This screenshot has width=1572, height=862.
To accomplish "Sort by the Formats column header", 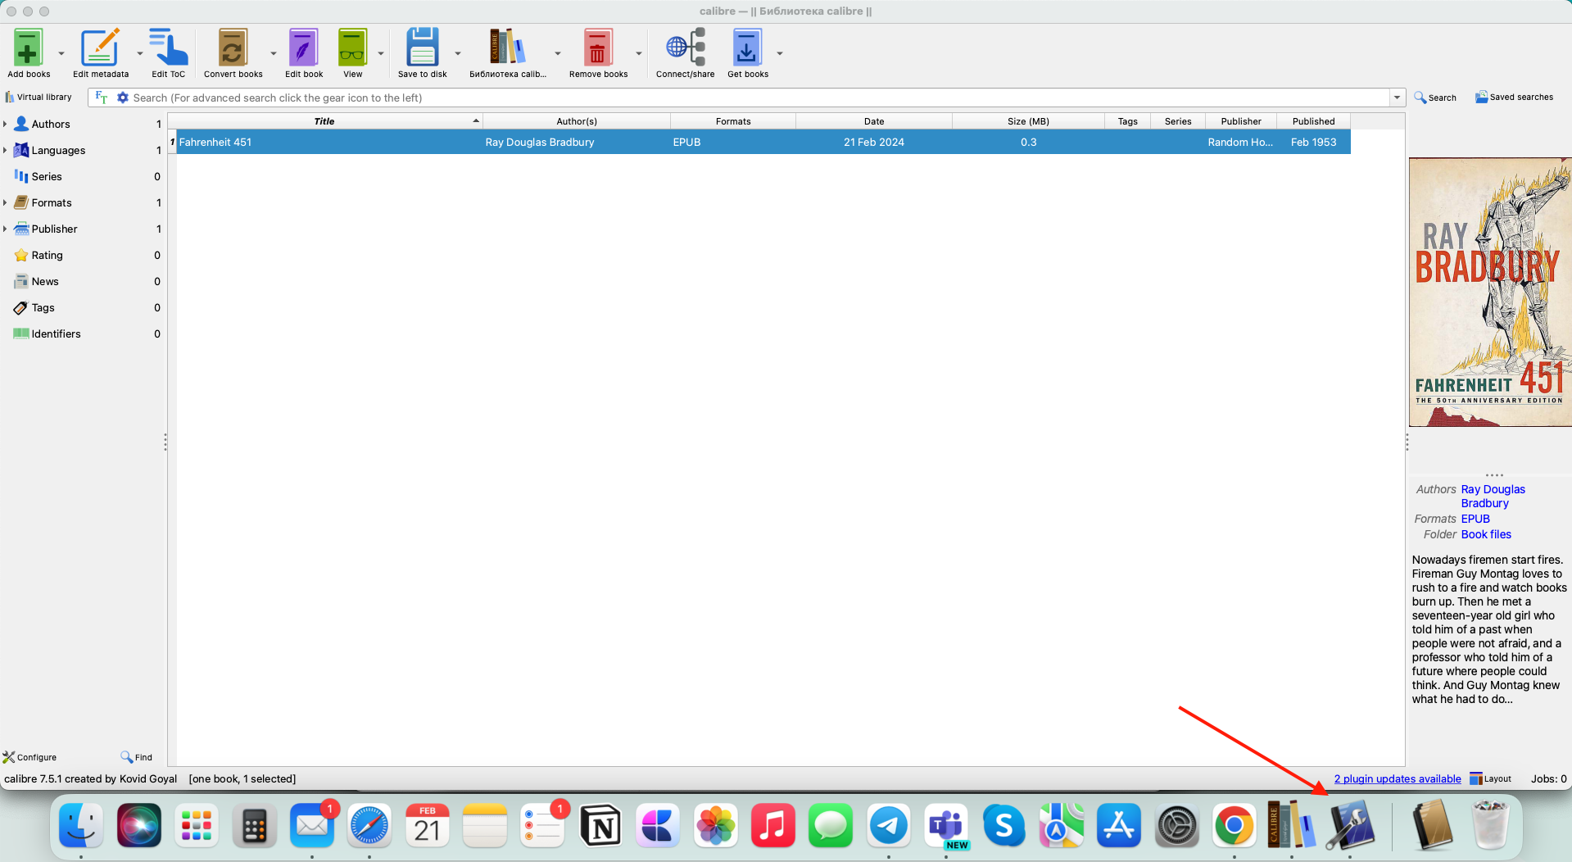I will 733,121.
